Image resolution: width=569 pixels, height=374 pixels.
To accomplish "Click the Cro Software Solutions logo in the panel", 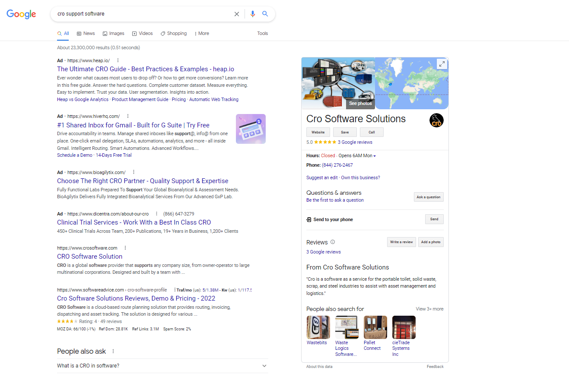I will pos(436,120).
